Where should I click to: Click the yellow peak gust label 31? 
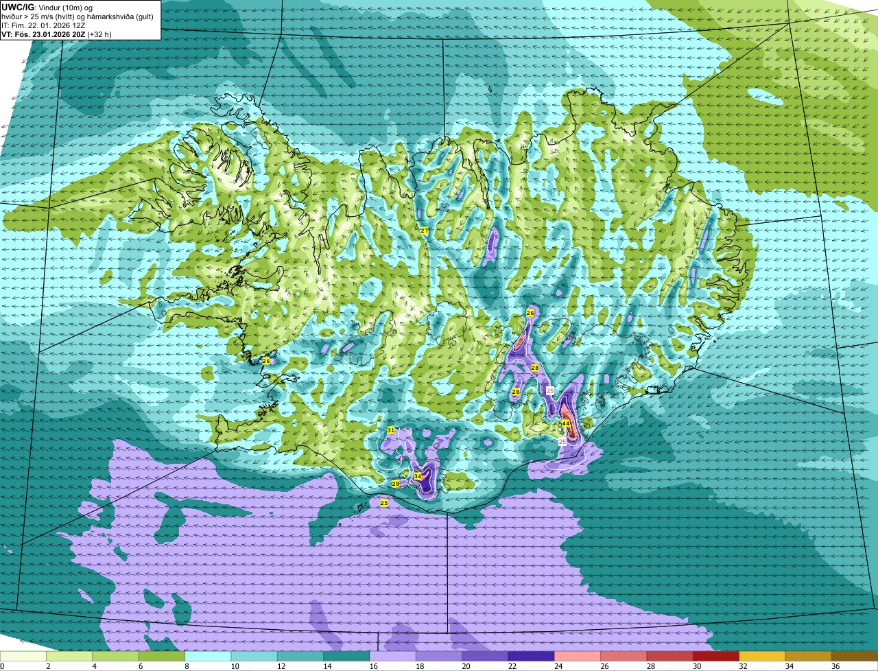391,430
